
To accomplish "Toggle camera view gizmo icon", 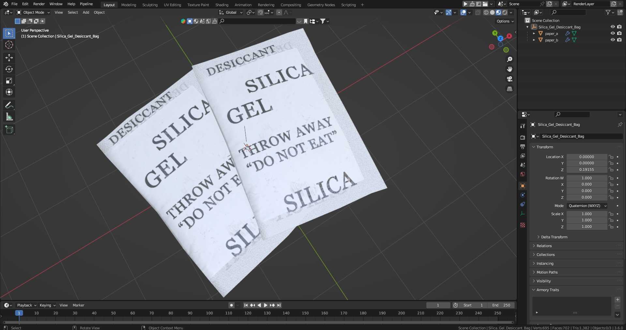I will pos(510,79).
